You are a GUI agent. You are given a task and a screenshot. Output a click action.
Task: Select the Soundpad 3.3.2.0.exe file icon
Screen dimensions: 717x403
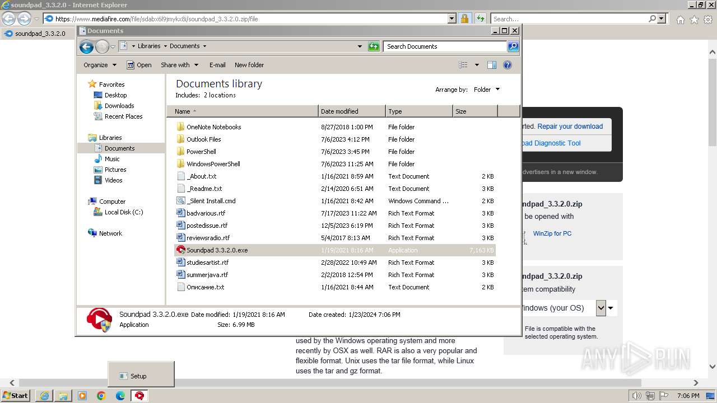180,250
